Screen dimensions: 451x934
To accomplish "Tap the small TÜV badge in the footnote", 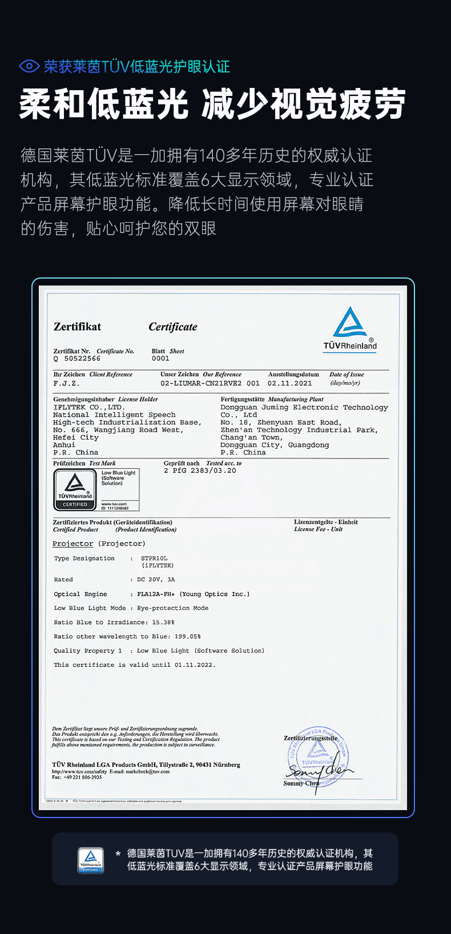I will click(x=91, y=860).
